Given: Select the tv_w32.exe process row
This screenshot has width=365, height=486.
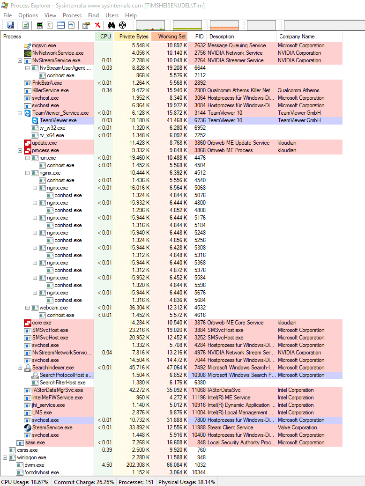Looking at the screenshot, I should [x=171, y=128].
